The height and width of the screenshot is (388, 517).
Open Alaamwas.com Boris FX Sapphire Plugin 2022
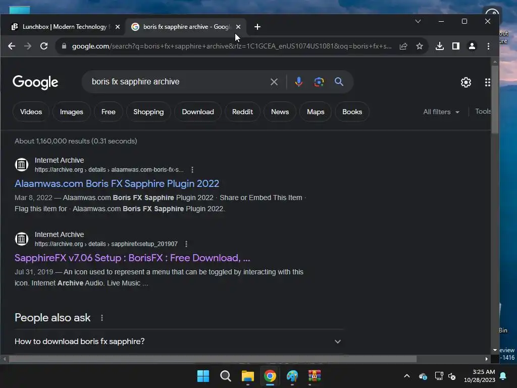pyautogui.click(x=117, y=183)
